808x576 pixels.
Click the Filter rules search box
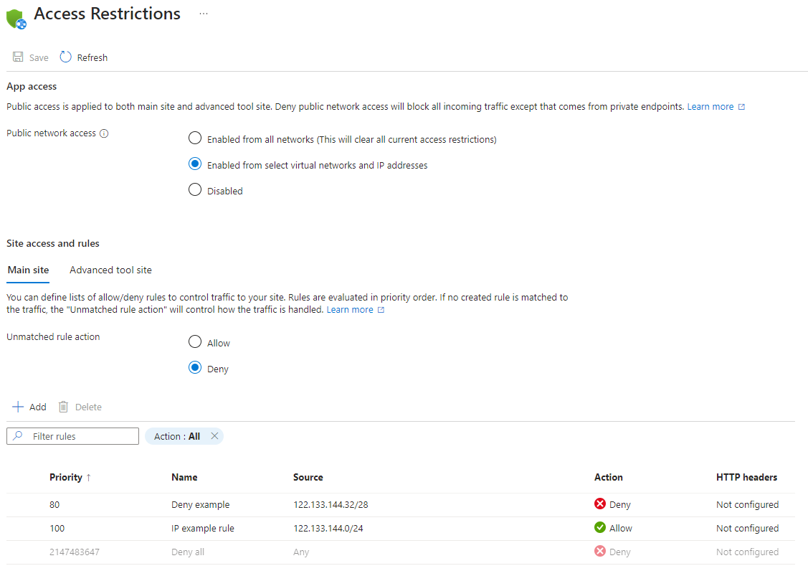point(72,436)
